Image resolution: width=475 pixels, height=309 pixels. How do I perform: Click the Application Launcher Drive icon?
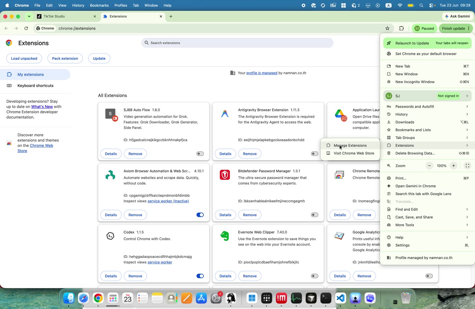(340, 115)
